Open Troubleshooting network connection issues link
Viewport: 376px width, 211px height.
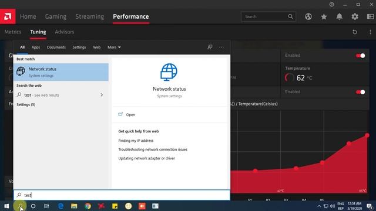tap(153, 149)
